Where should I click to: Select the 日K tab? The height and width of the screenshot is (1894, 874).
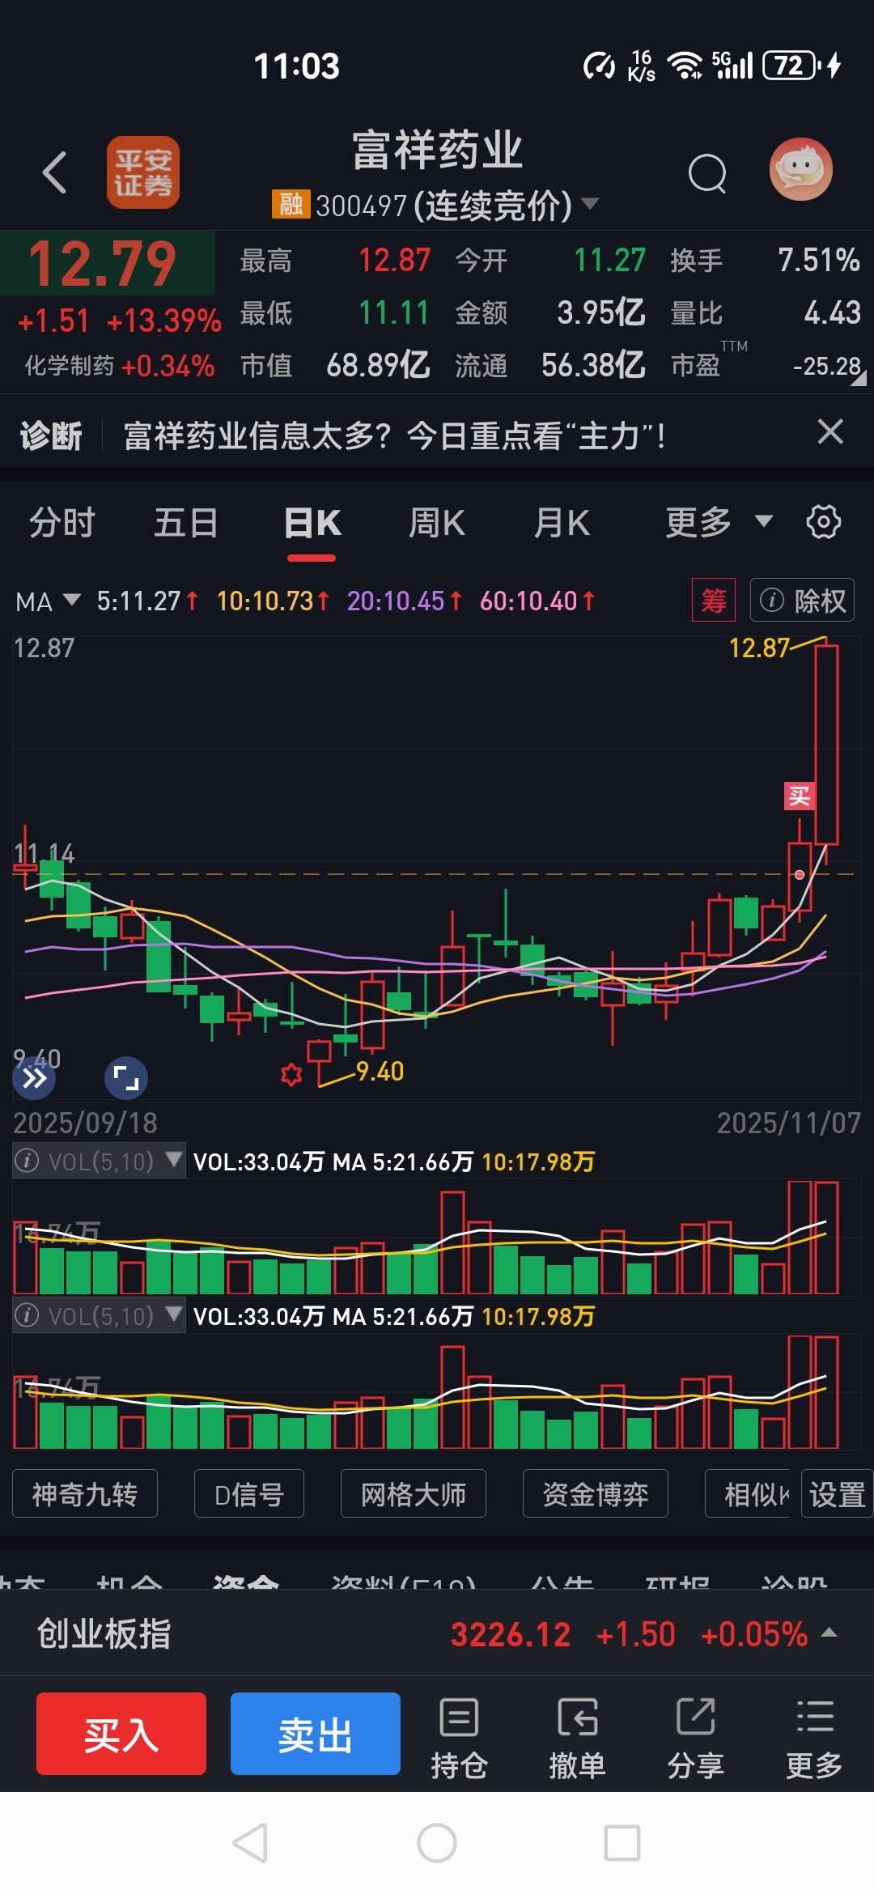point(312,524)
